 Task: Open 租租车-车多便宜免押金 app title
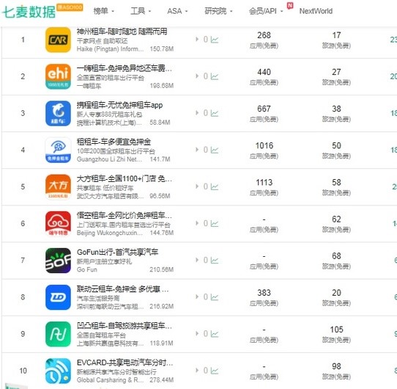point(114,142)
